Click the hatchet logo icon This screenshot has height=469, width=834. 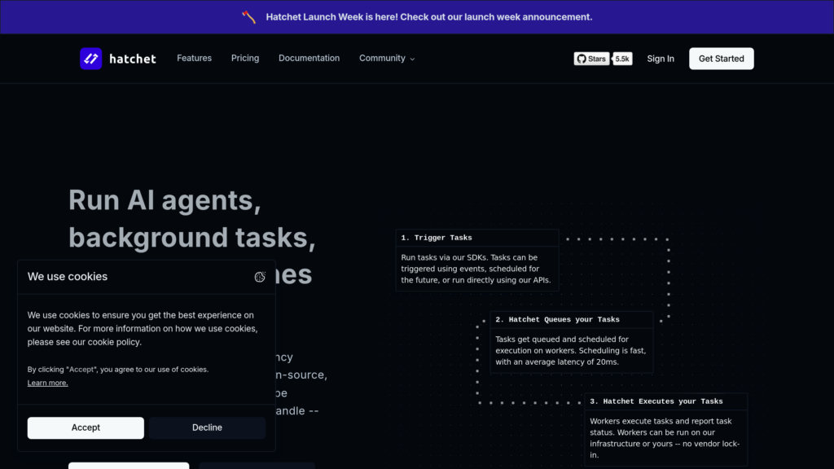pyautogui.click(x=90, y=59)
